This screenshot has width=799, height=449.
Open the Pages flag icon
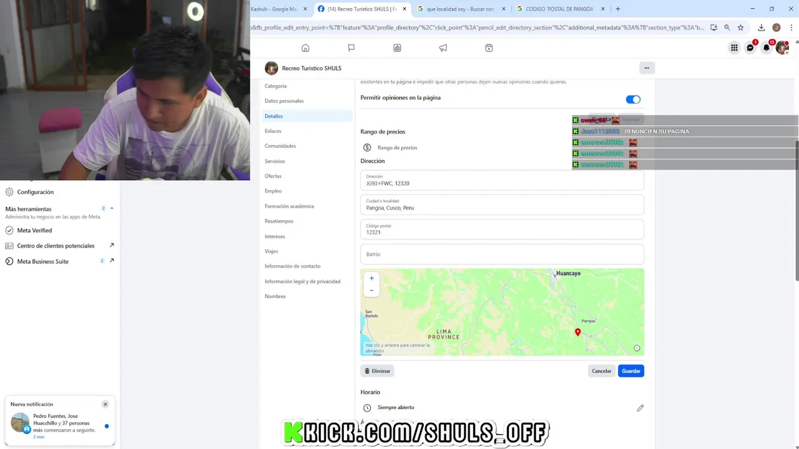(351, 48)
